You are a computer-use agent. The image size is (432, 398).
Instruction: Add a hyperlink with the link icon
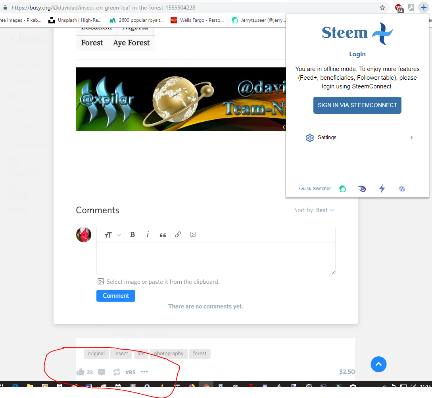pyautogui.click(x=178, y=235)
